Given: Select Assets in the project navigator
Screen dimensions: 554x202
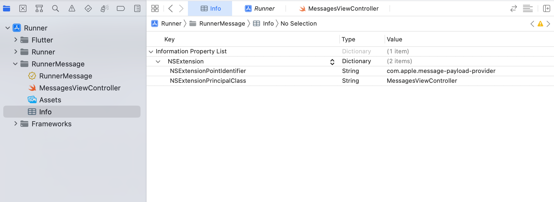Looking at the screenshot, I should 50,100.
